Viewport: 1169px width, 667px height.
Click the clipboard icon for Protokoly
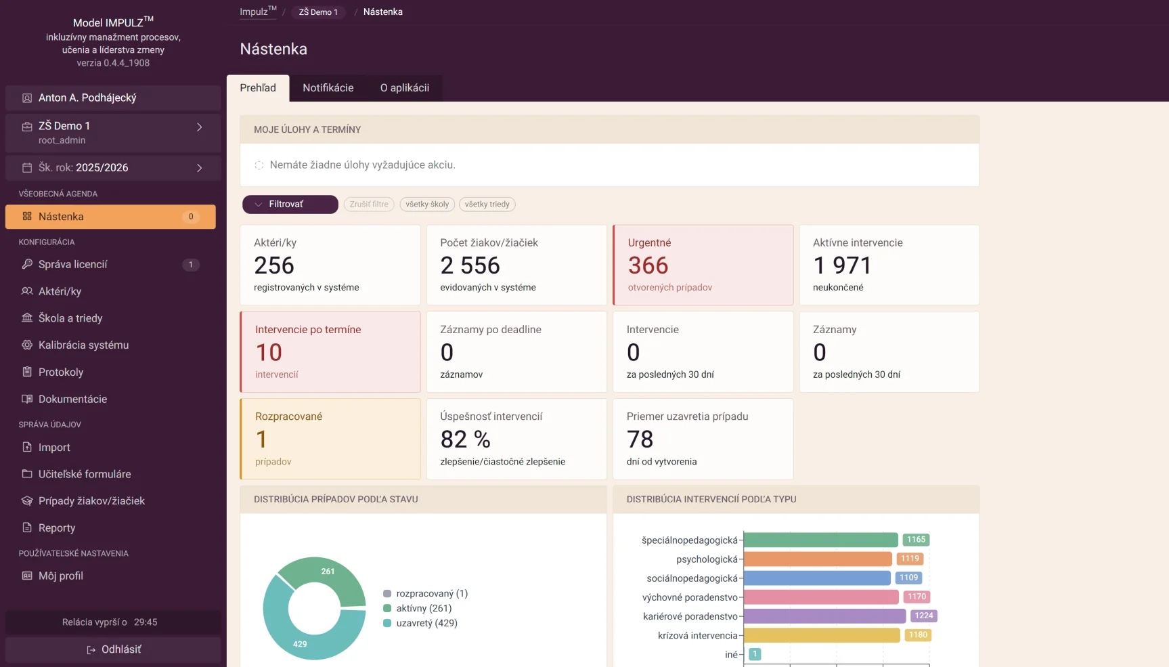pos(27,372)
